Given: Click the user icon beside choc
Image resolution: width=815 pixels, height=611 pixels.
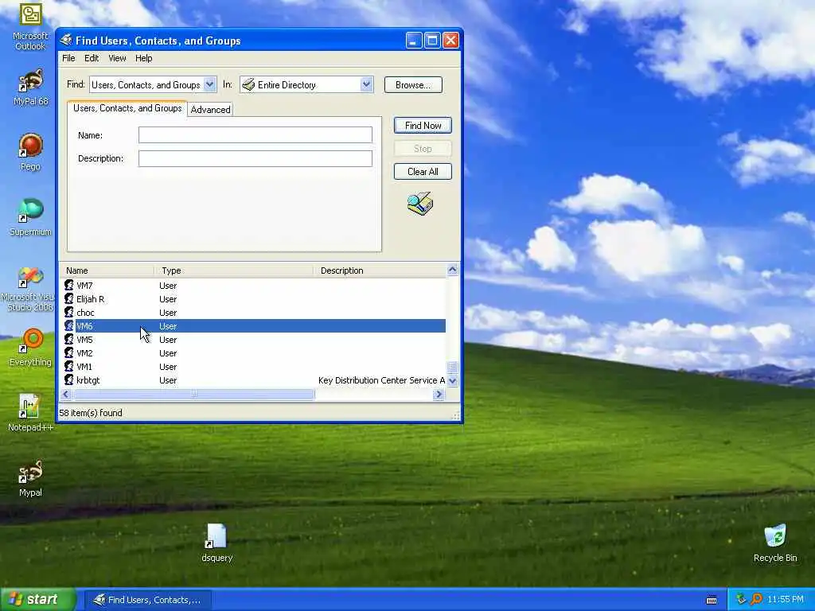Looking at the screenshot, I should pyautogui.click(x=68, y=312).
